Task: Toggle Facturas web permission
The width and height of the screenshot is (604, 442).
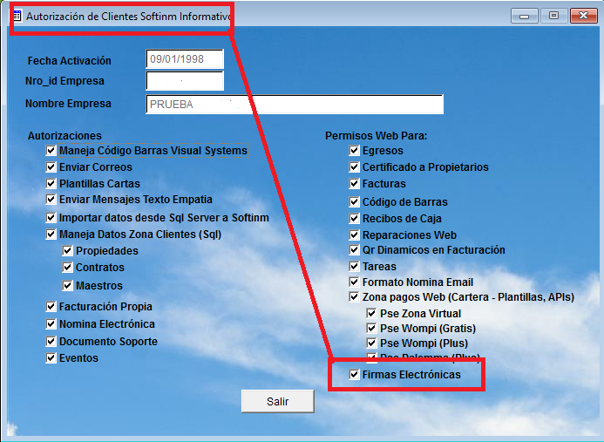Action: tap(354, 183)
